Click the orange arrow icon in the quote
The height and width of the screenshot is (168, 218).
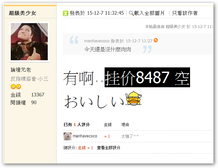tap(156, 40)
